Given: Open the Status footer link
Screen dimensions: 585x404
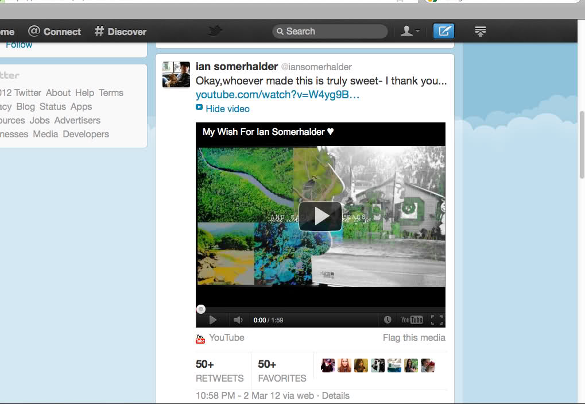Looking at the screenshot, I should click(53, 106).
